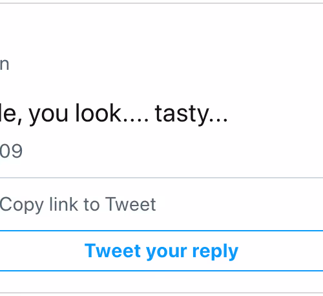
Task: Click the word 'look....' in tweet body
Action: 112,113
